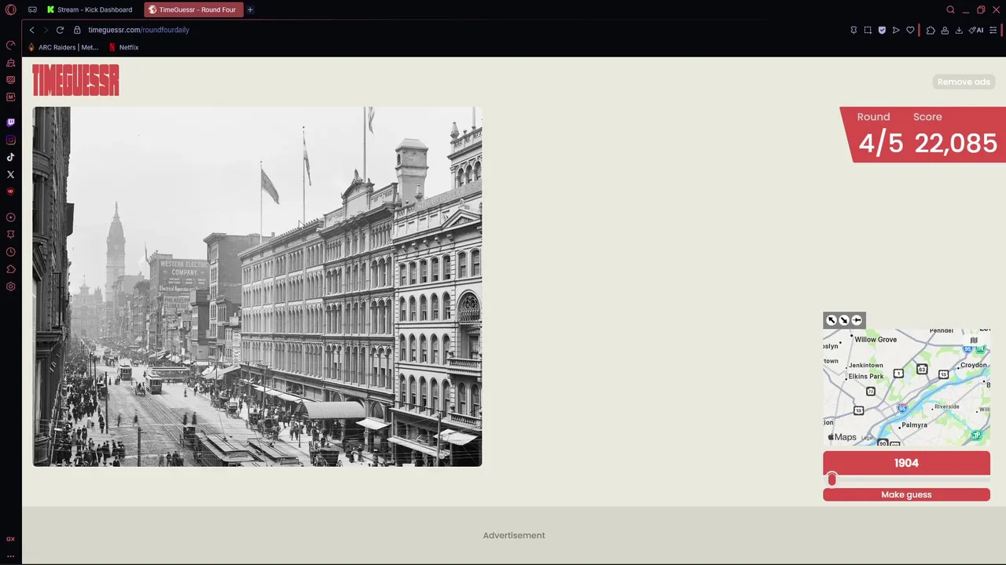This screenshot has height=565, width=1006.
Task: Open the AI assistant toolbar button
Action: point(976,30)
